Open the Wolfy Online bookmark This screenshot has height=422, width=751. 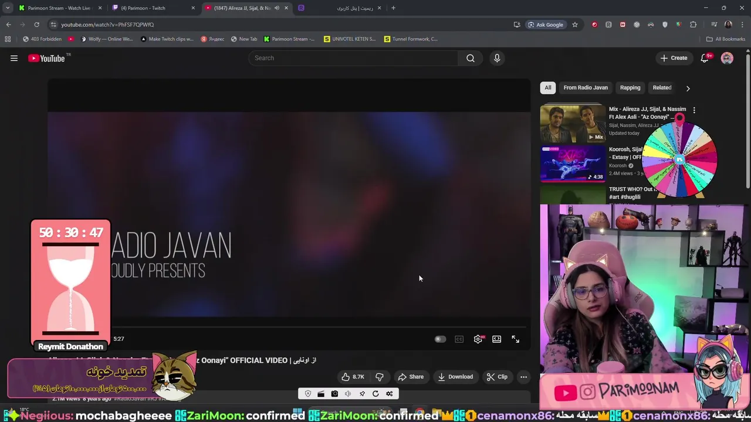107,39
